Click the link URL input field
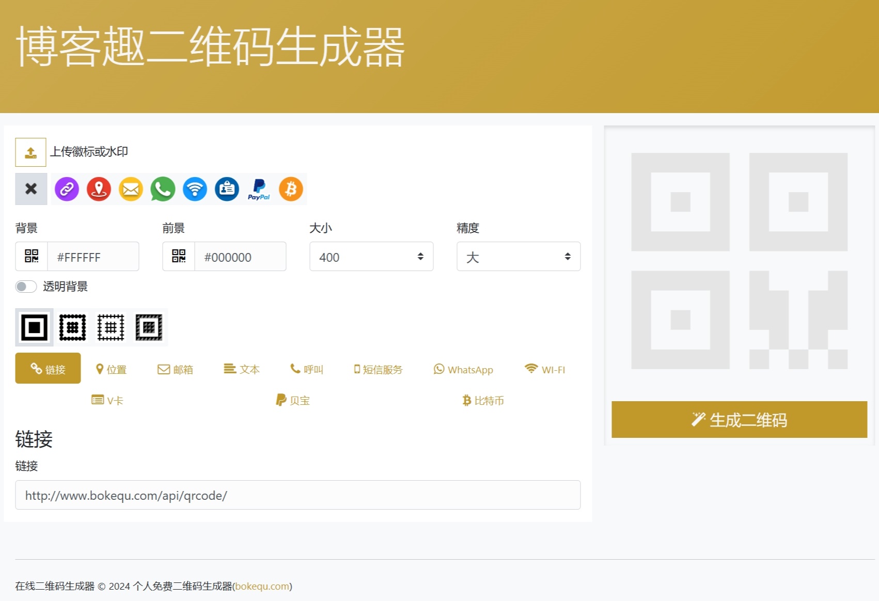The image size is (879, 601). point(298,495)
